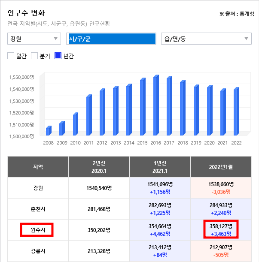Viewport: 259px width, 262px height.
Task: Click the 2008 bar in the chart
Action: (49, 131)
